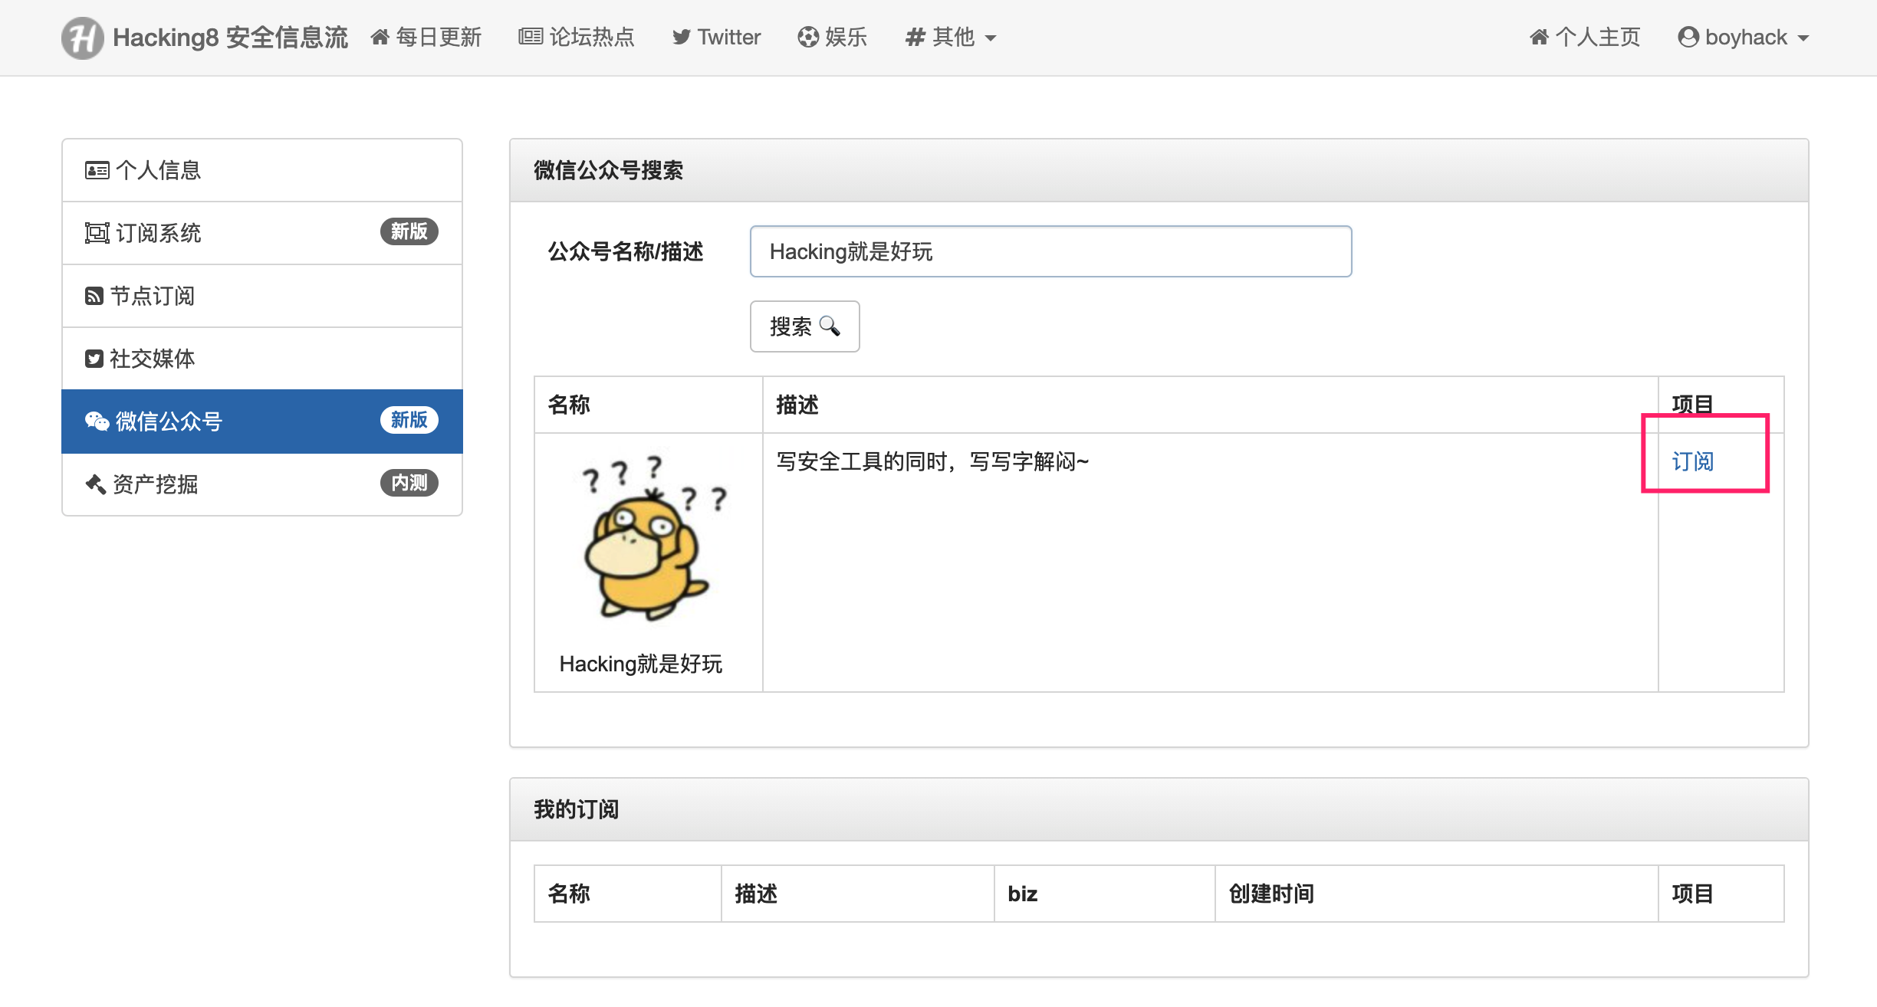This screenshot has height=1007, width=1877.
Task: Click the 内测 badge beside 资产挖掘
Action: 409,483
